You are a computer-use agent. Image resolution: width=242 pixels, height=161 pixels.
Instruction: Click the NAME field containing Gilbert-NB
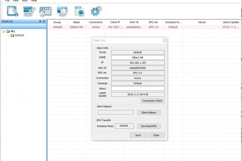[138, 57]
